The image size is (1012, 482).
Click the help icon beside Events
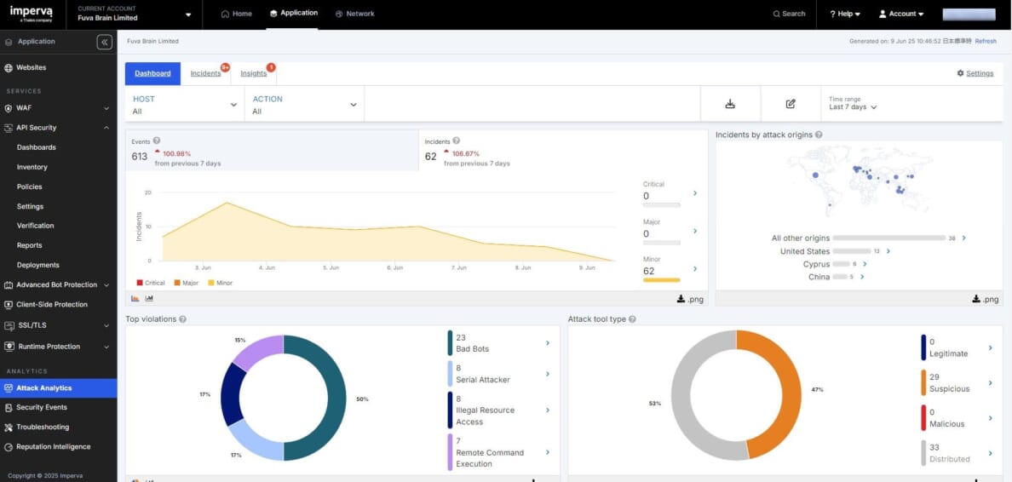pyautogui.click(x=157, y=141)
